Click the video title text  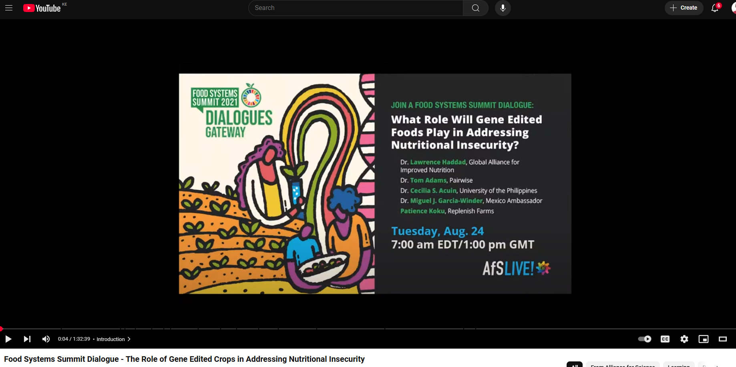pyautogui.click(x=184, y=359)
